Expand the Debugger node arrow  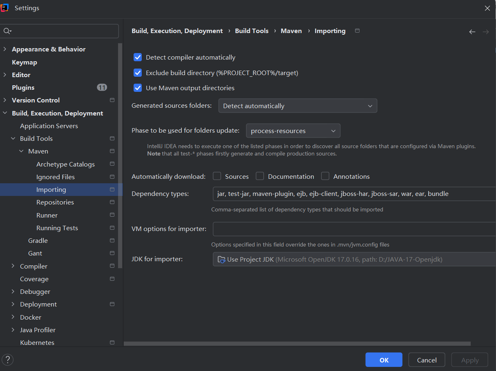pyautogui.click(x=13, y=291)
